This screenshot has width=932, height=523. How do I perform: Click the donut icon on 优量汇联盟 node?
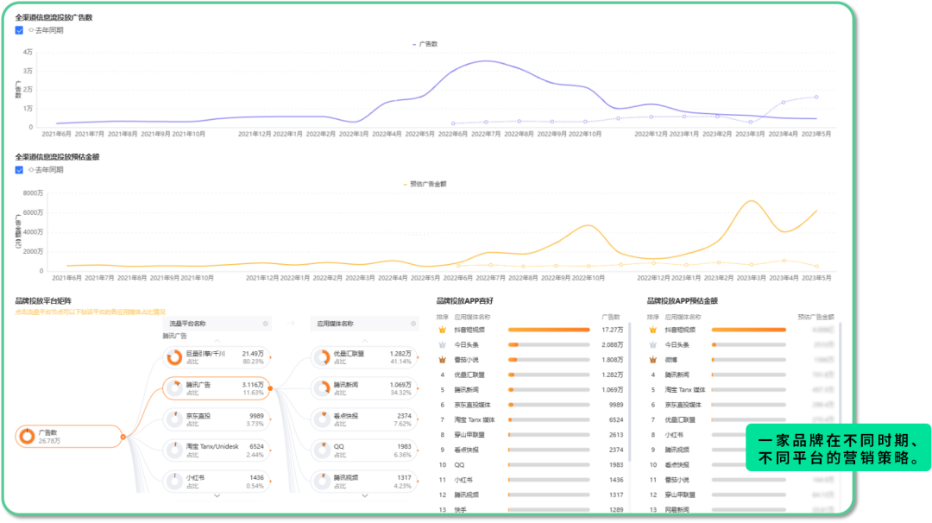322,357
